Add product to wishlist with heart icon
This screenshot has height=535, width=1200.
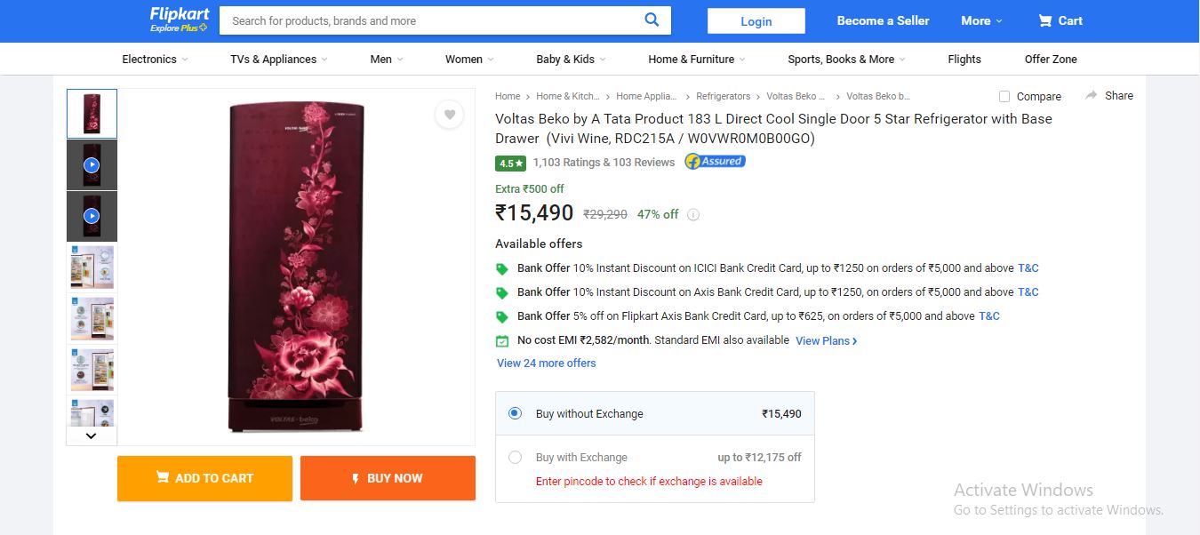[449, 115]
